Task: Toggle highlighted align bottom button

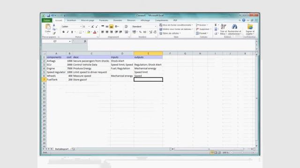Action: point(112,27)
